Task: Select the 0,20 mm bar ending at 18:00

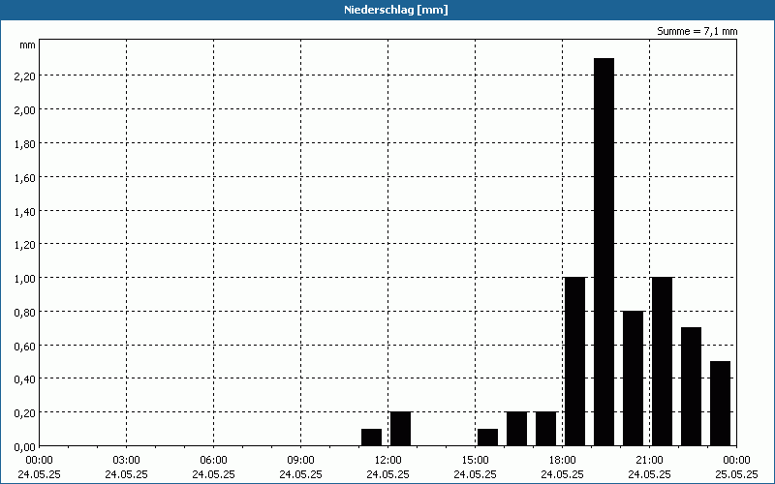Action: tap(546, 429)
